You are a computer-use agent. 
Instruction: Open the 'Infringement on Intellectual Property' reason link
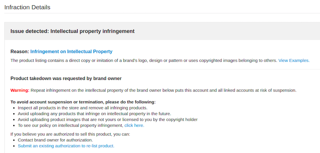pos(71,52)
